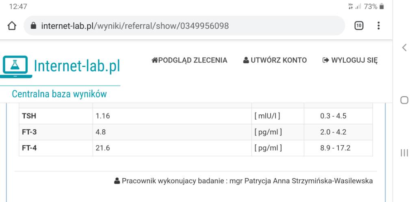Click the Internet-lab.pl site title

coord(77,66)
